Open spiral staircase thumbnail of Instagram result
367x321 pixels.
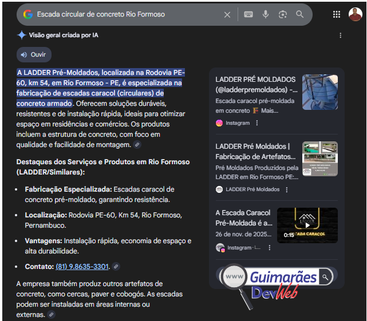[320, 92]
